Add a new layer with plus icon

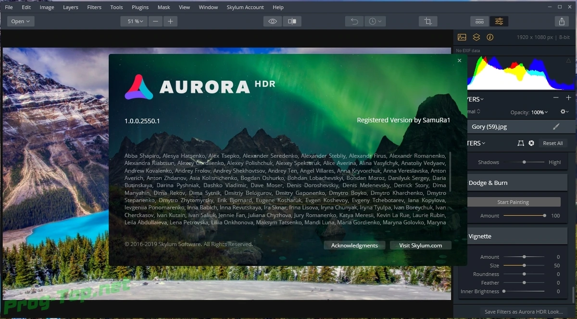[568, 98]
